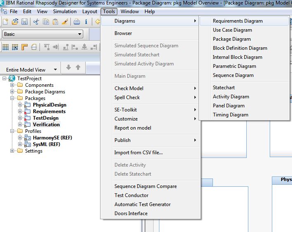
Task: Toggle the snap-to-grid icon
Action: (x=15, y=47)
